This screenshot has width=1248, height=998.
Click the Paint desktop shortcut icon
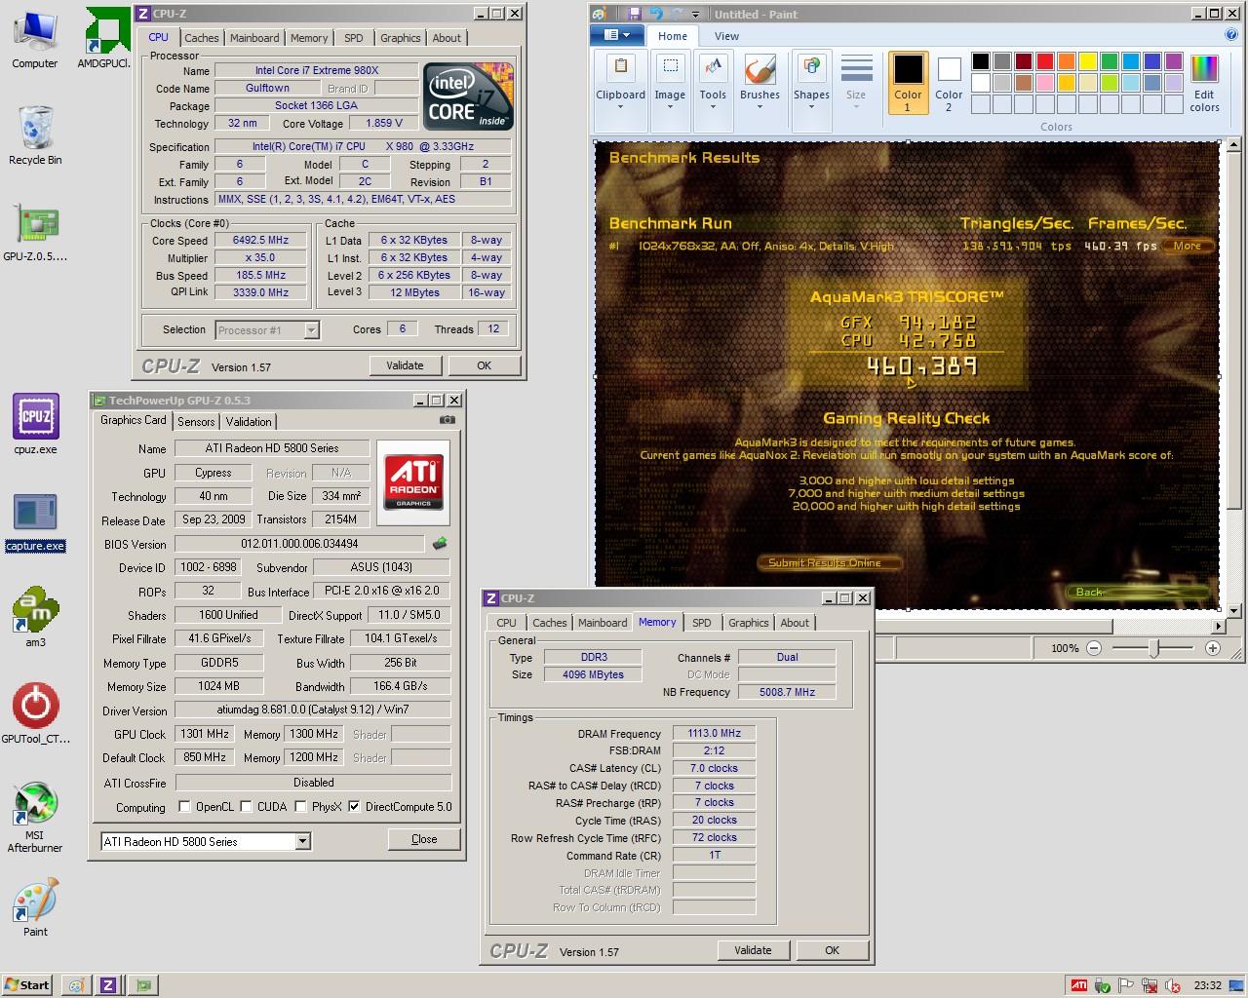coord(35,907)
